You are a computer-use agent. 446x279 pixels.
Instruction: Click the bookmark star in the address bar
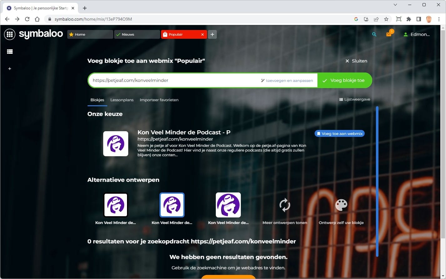tap(386, 19)
